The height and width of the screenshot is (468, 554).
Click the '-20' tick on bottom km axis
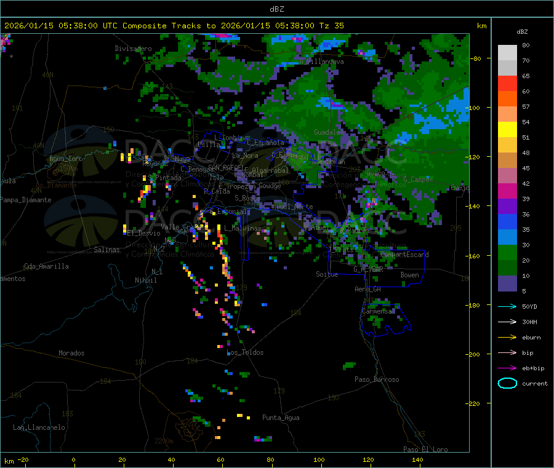point(23,459)
